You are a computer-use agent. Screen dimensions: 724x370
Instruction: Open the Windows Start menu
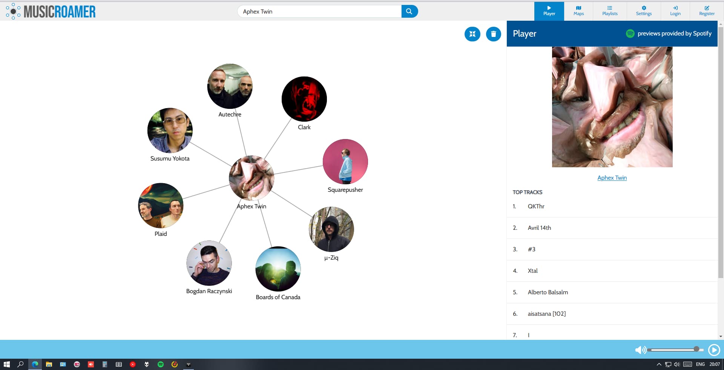(6, 364)
